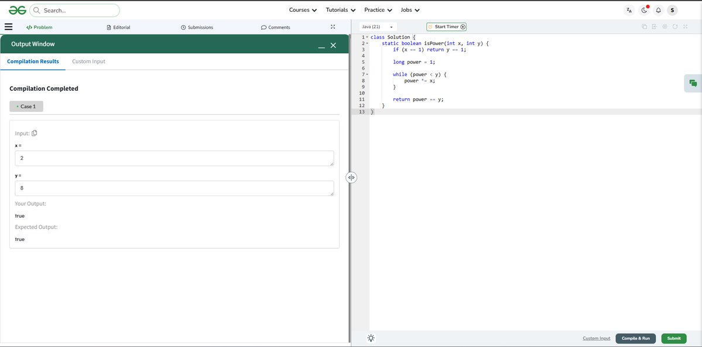Collapse the code fold at line 1
The height and width of the screenshot is (347, 702).
[367, 37]
